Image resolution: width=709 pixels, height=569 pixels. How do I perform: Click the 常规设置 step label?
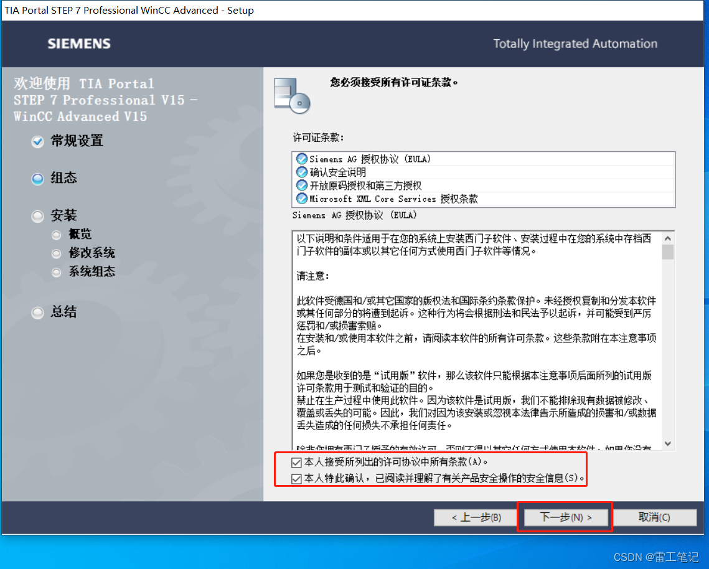click(x=77, y=141)
